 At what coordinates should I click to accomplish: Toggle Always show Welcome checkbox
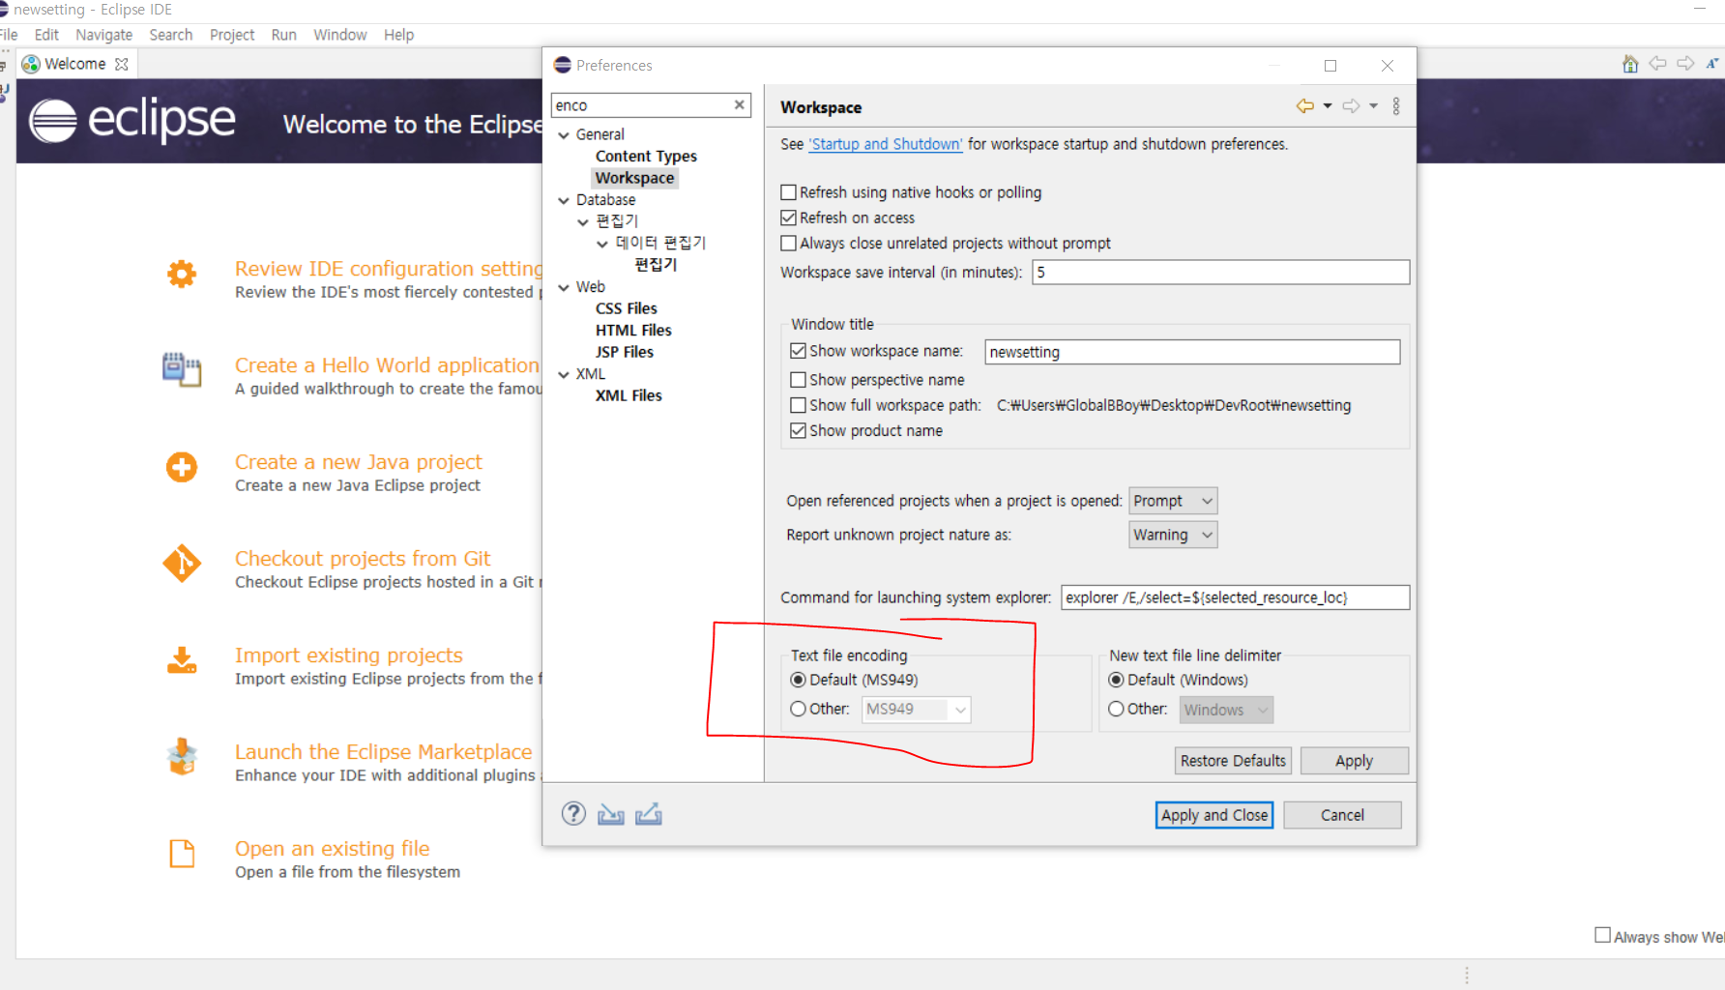click(x=1603, y=935)
